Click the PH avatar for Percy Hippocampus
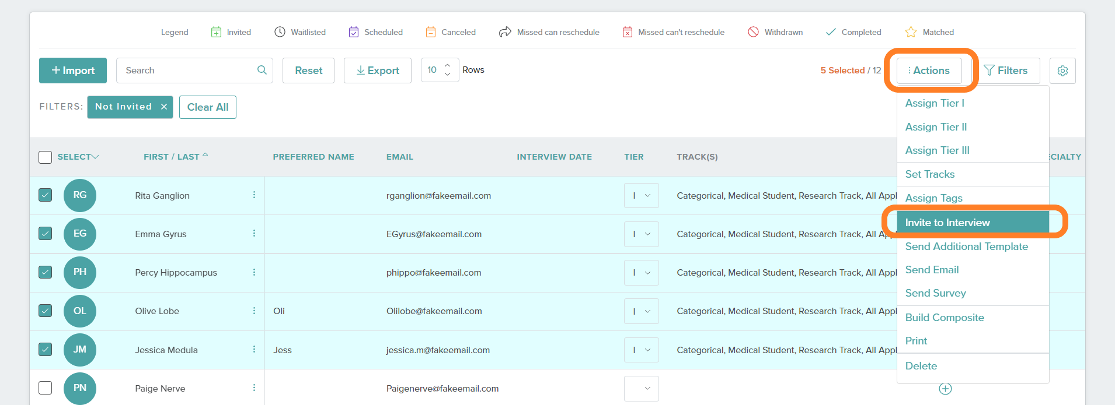The image size is (1115, 405). pos(80,272)
